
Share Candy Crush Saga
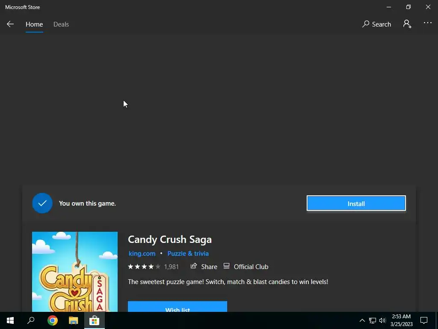[x=204, y=266]
